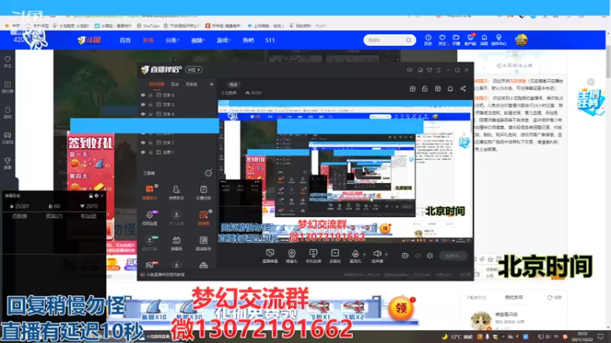This screenshot has height=343, width=611.
Task: Open the 直播 nav tab
Action: tap(148, 40)
